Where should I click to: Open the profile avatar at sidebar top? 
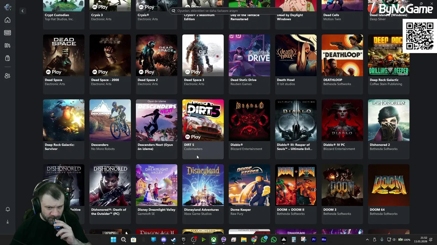point(8,7)
